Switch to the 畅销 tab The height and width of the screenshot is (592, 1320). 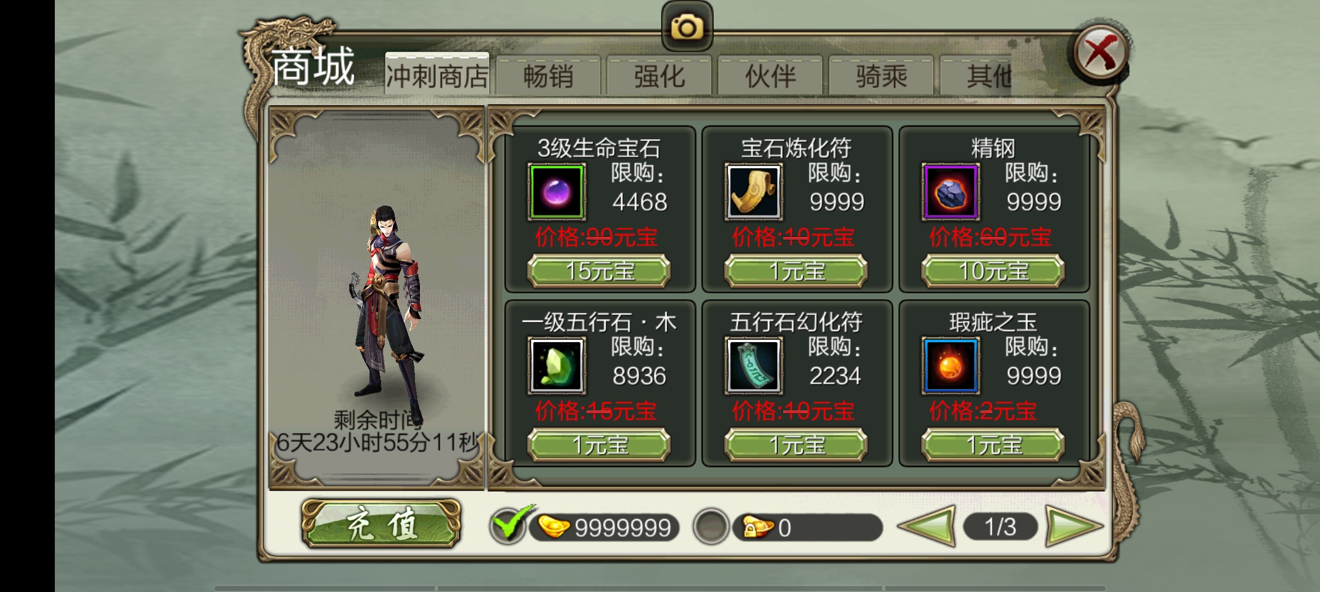548,76
